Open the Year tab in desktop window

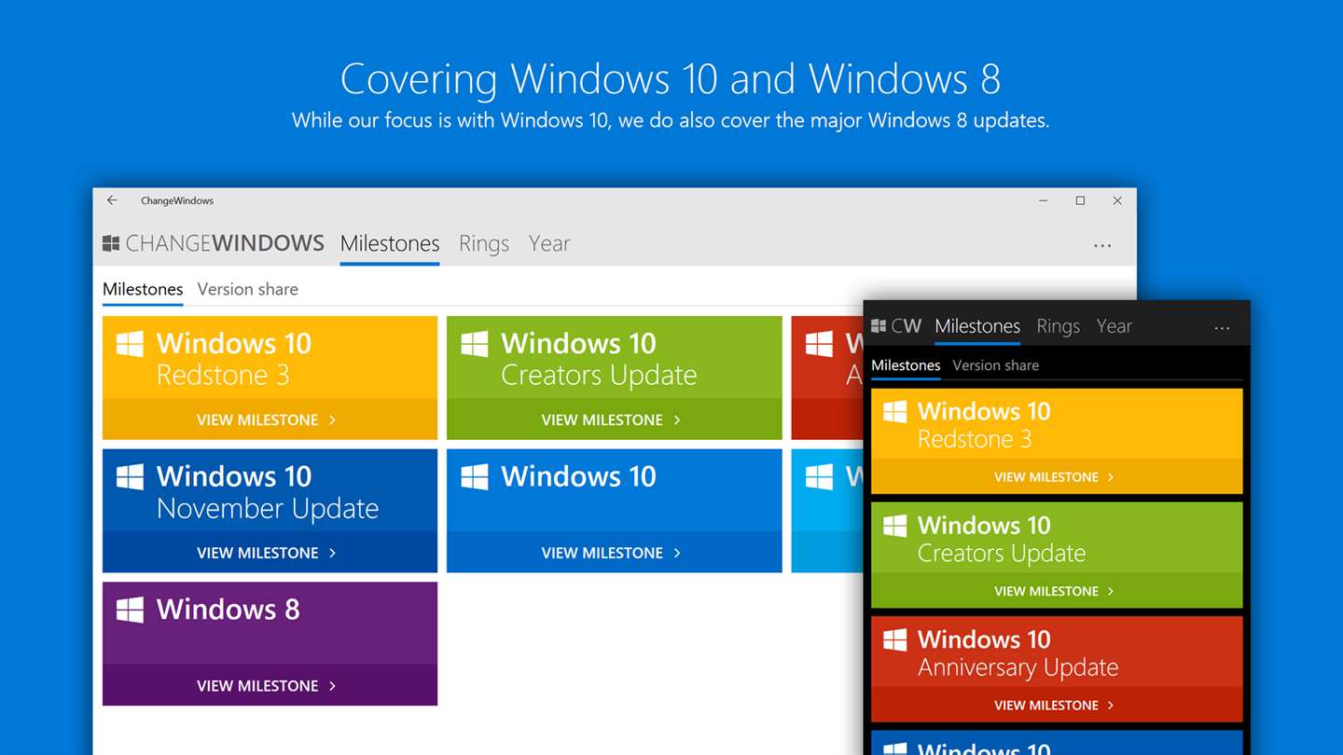coord(549,243)
